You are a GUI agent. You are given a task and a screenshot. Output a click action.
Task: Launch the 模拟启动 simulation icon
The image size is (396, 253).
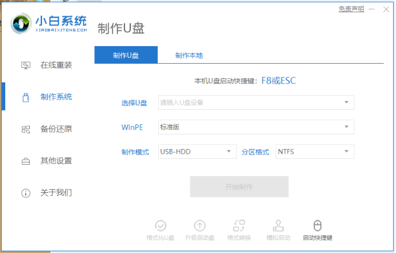pos(278,226)
